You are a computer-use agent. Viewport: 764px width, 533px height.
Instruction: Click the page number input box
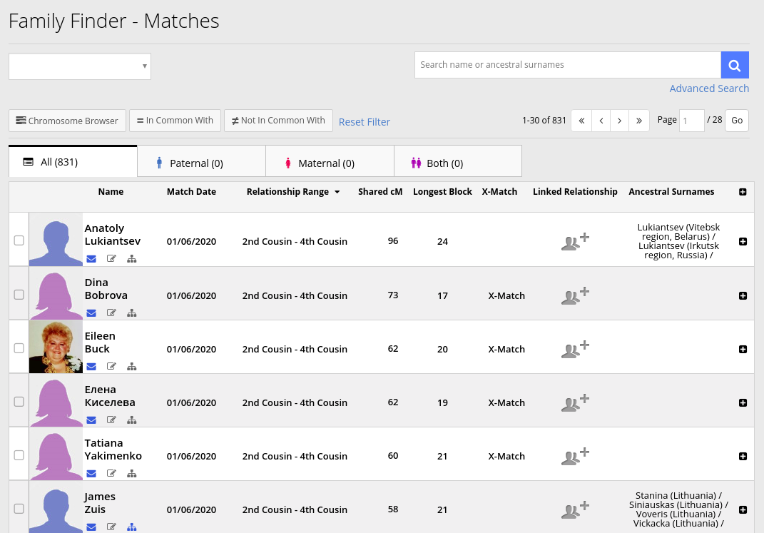coord(691,121)
